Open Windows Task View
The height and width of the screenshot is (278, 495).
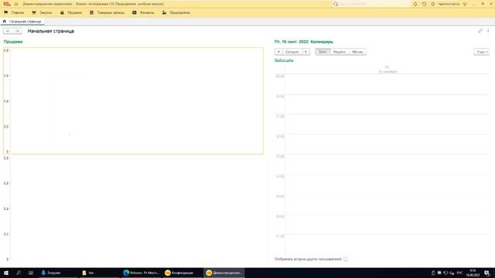coord(31,273)
